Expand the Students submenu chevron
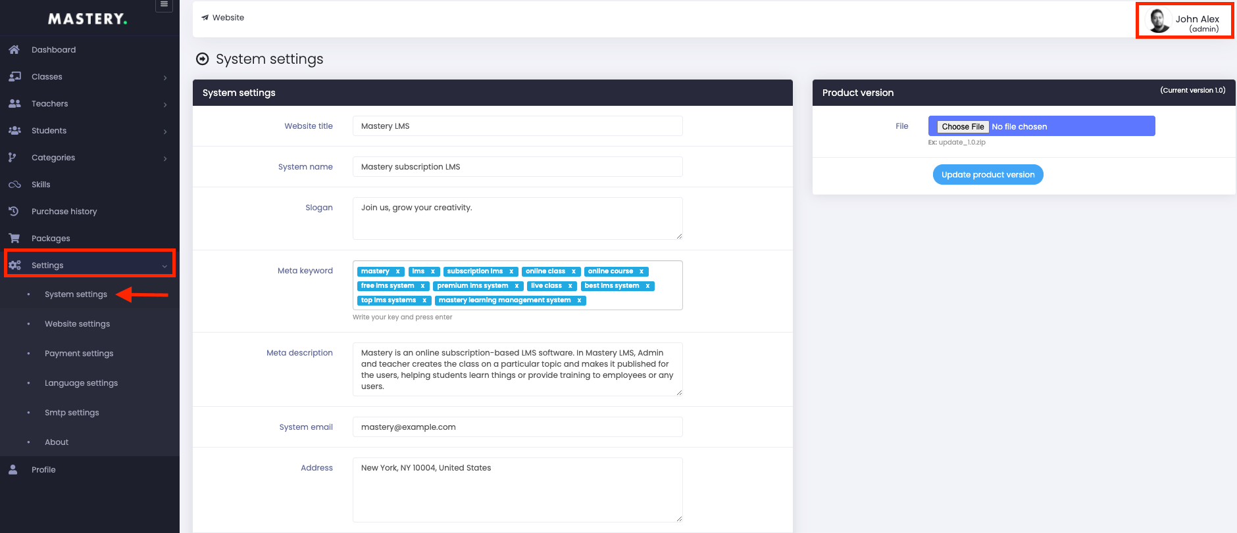The height and width of the screenshot is (533, 1237). coord(165,131)
